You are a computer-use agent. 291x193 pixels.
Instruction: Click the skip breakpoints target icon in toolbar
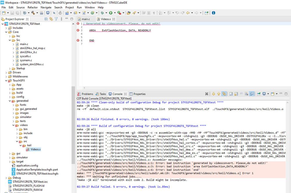[x=54, y=13]
